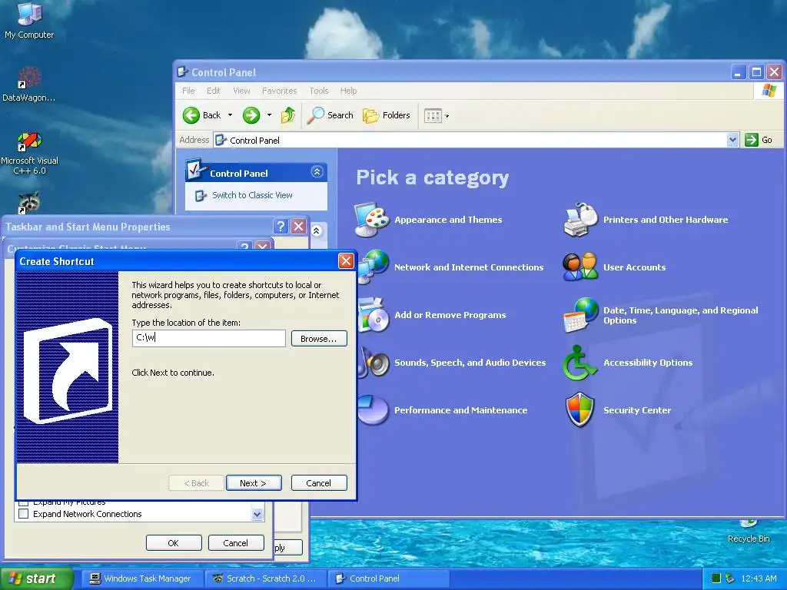The height and width of the screenshot is (590, 787).
Task: Click Control Panel taskbar button
Action: click(x=388, y=578)
